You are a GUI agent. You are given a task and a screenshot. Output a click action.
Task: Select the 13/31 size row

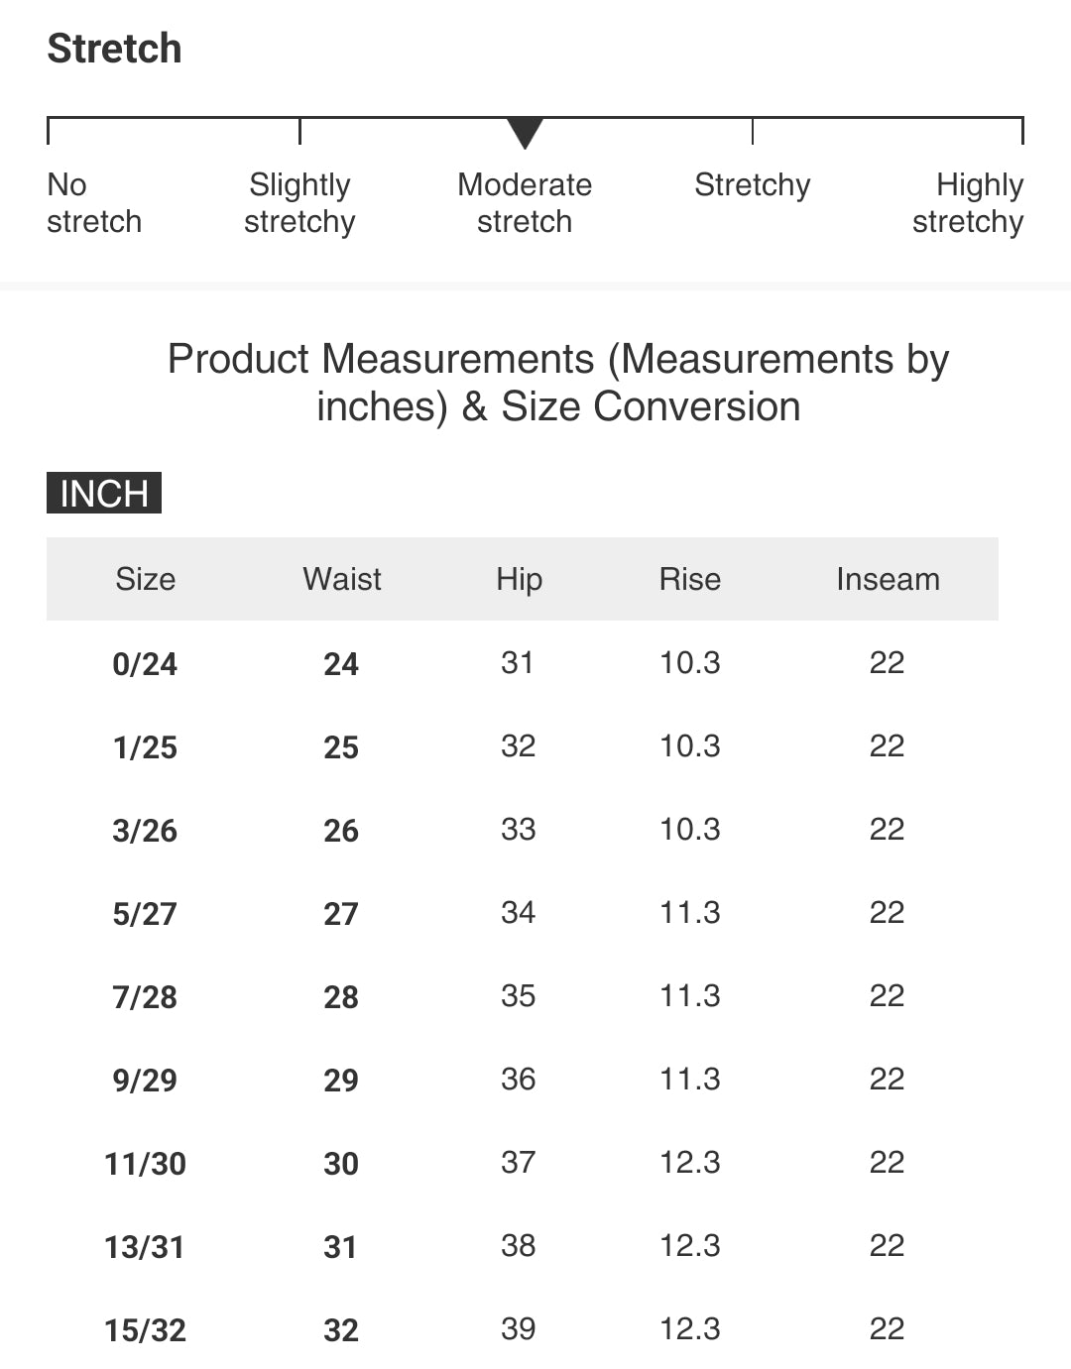tap(145, 1246)
